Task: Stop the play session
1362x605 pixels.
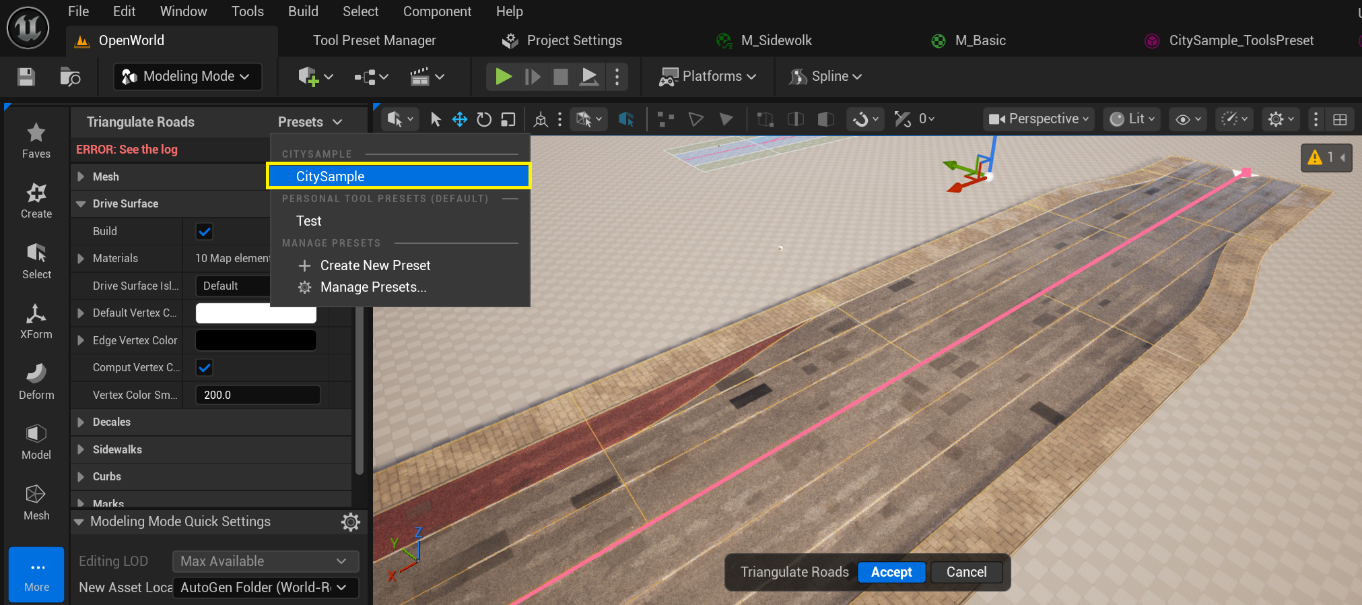Action: [560, 76]
